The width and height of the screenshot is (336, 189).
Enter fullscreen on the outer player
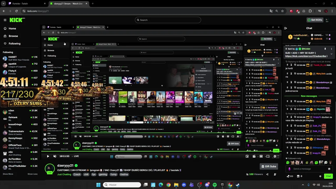pos(268,156)
